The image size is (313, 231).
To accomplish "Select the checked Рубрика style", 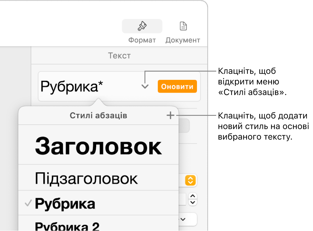I will [x=98, y=203].
